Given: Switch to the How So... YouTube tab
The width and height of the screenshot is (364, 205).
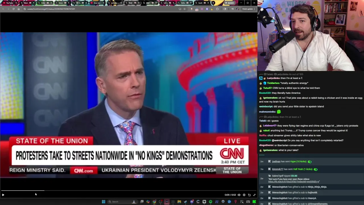Looking at the screenshot, I should pos(97,3).
